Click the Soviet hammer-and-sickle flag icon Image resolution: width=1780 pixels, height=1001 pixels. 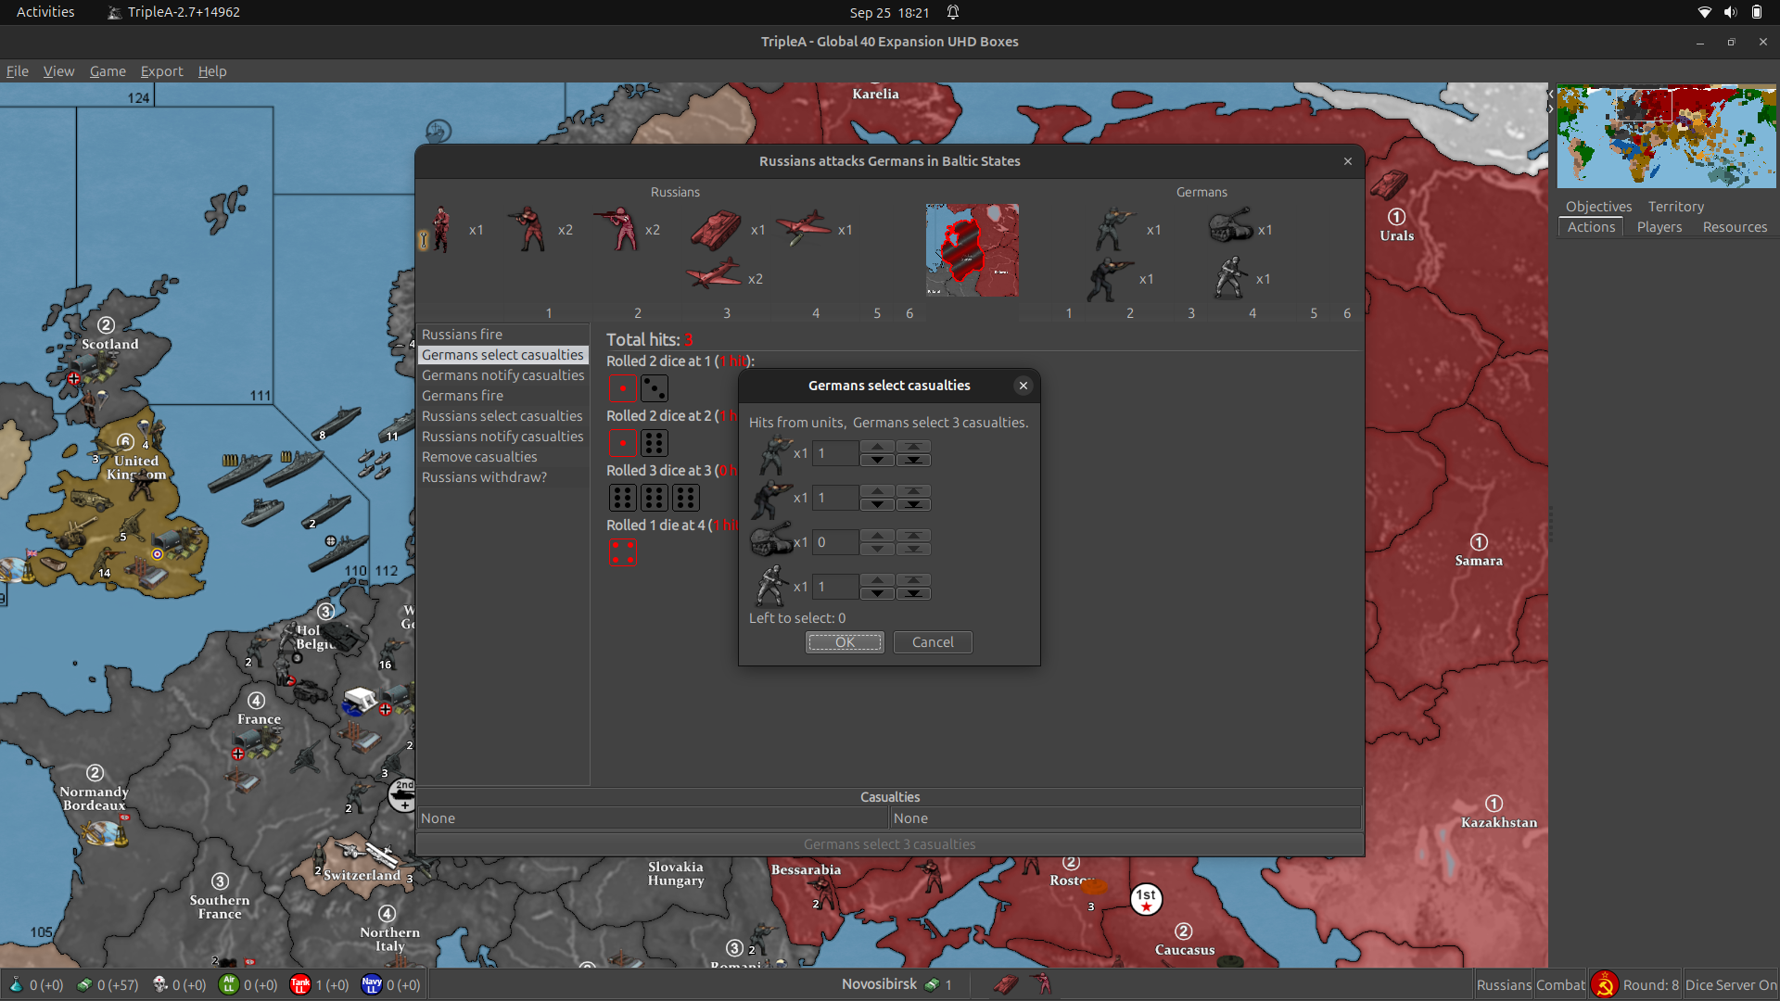[1604, 984]
